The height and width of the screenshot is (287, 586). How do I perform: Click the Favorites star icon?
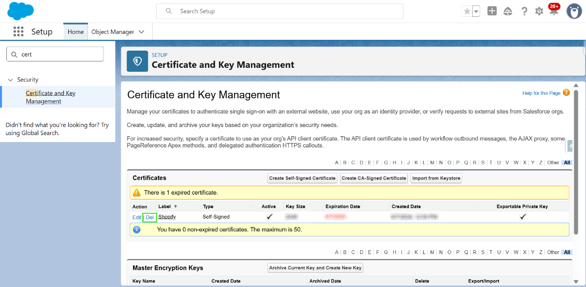(467, 11)
